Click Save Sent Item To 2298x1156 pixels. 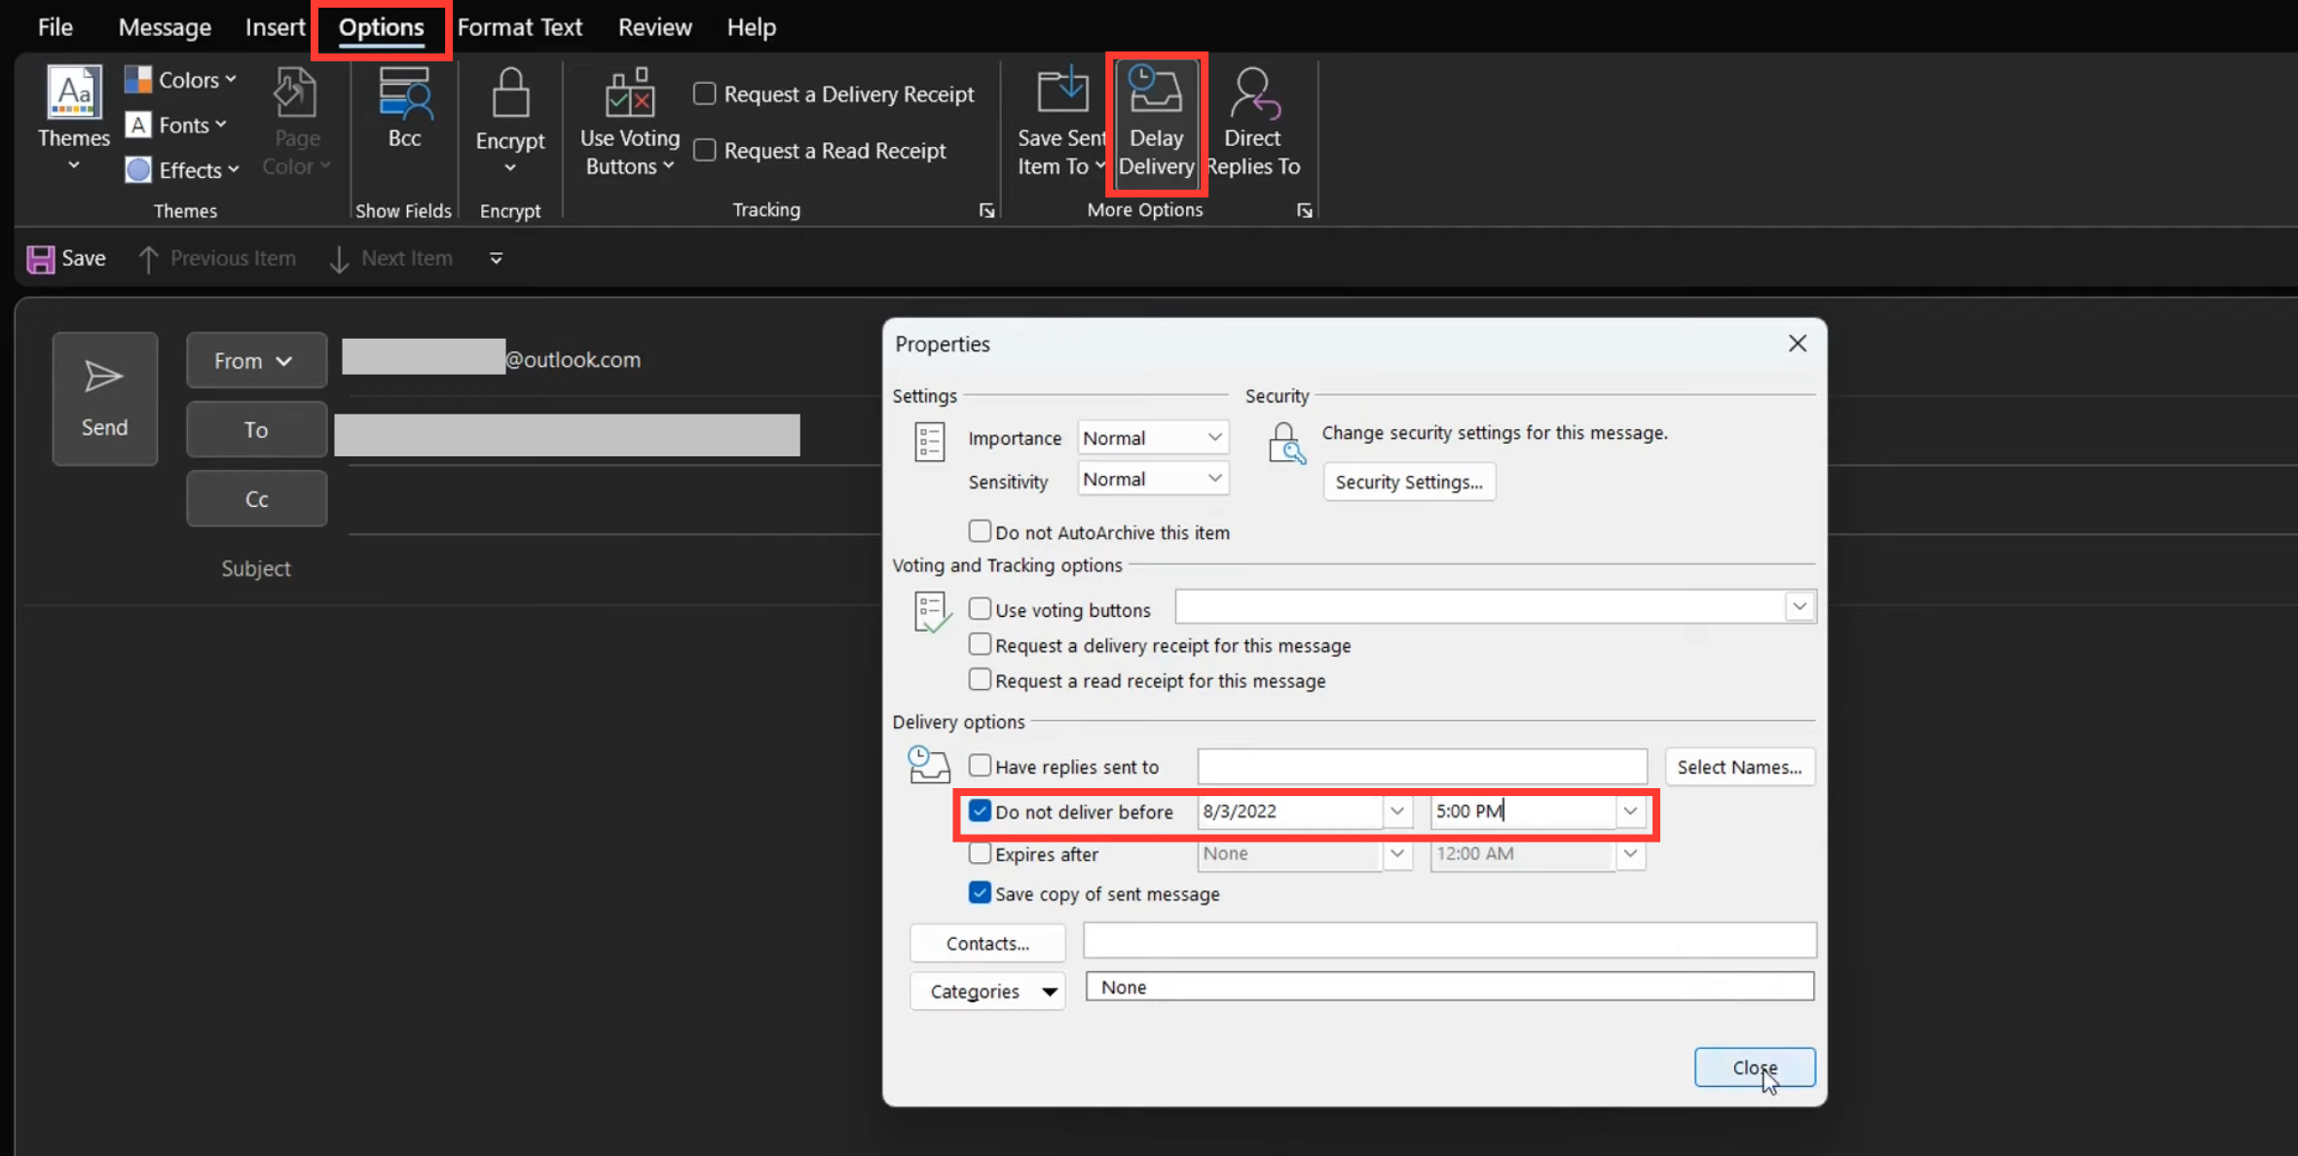[1059, 122]
